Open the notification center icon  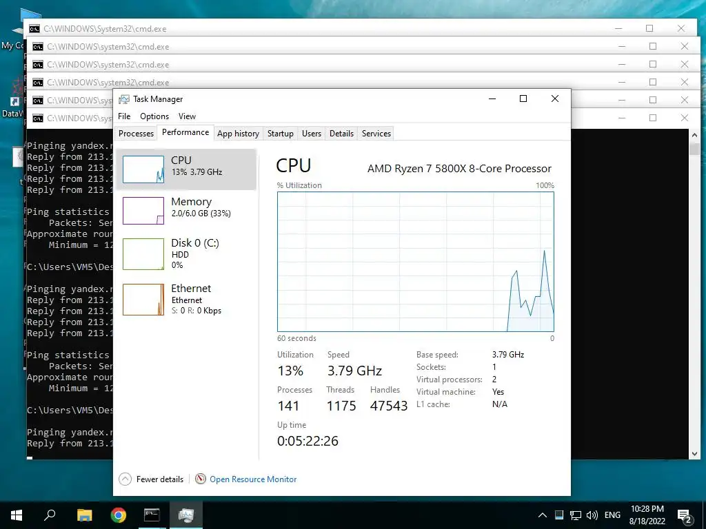(685, 515)
